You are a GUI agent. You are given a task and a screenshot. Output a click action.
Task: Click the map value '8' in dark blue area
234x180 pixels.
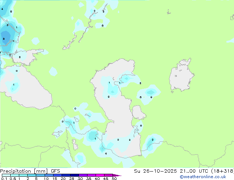(4, 39)
